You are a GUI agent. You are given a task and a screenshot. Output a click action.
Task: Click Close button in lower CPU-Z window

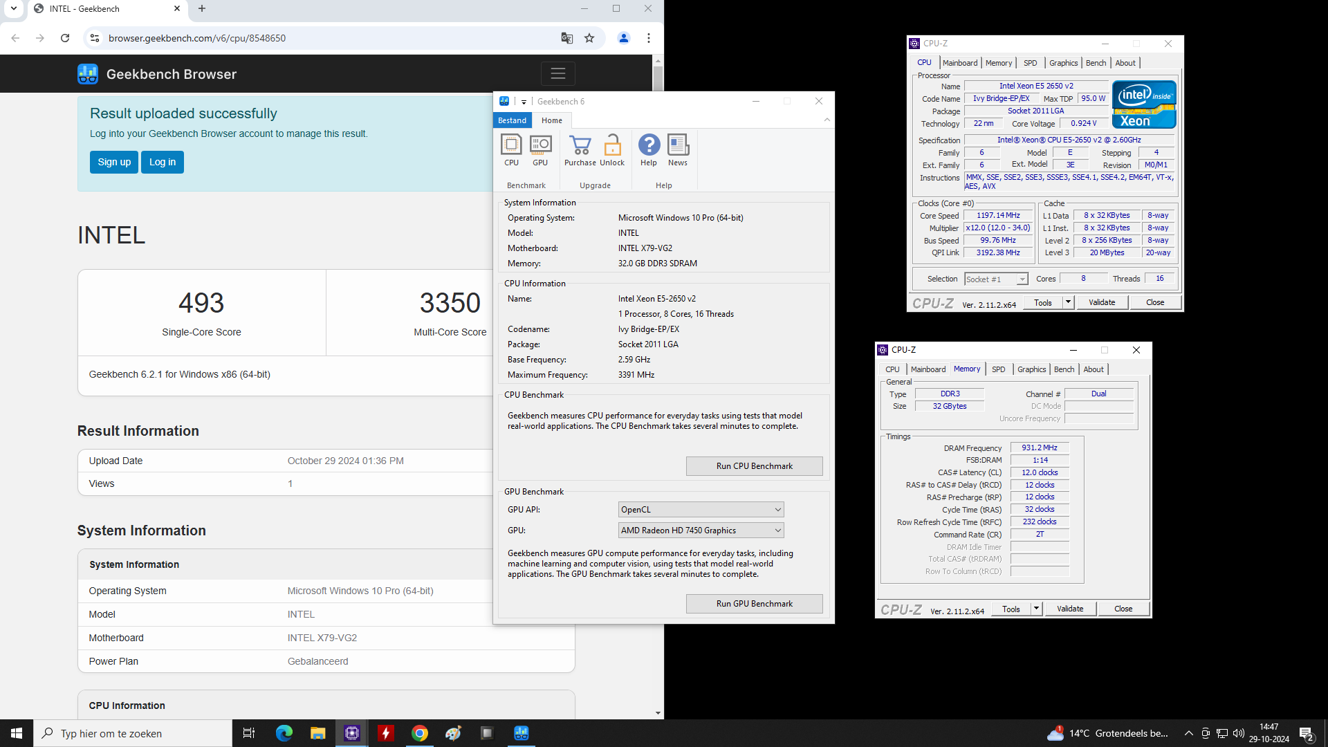1123,609
